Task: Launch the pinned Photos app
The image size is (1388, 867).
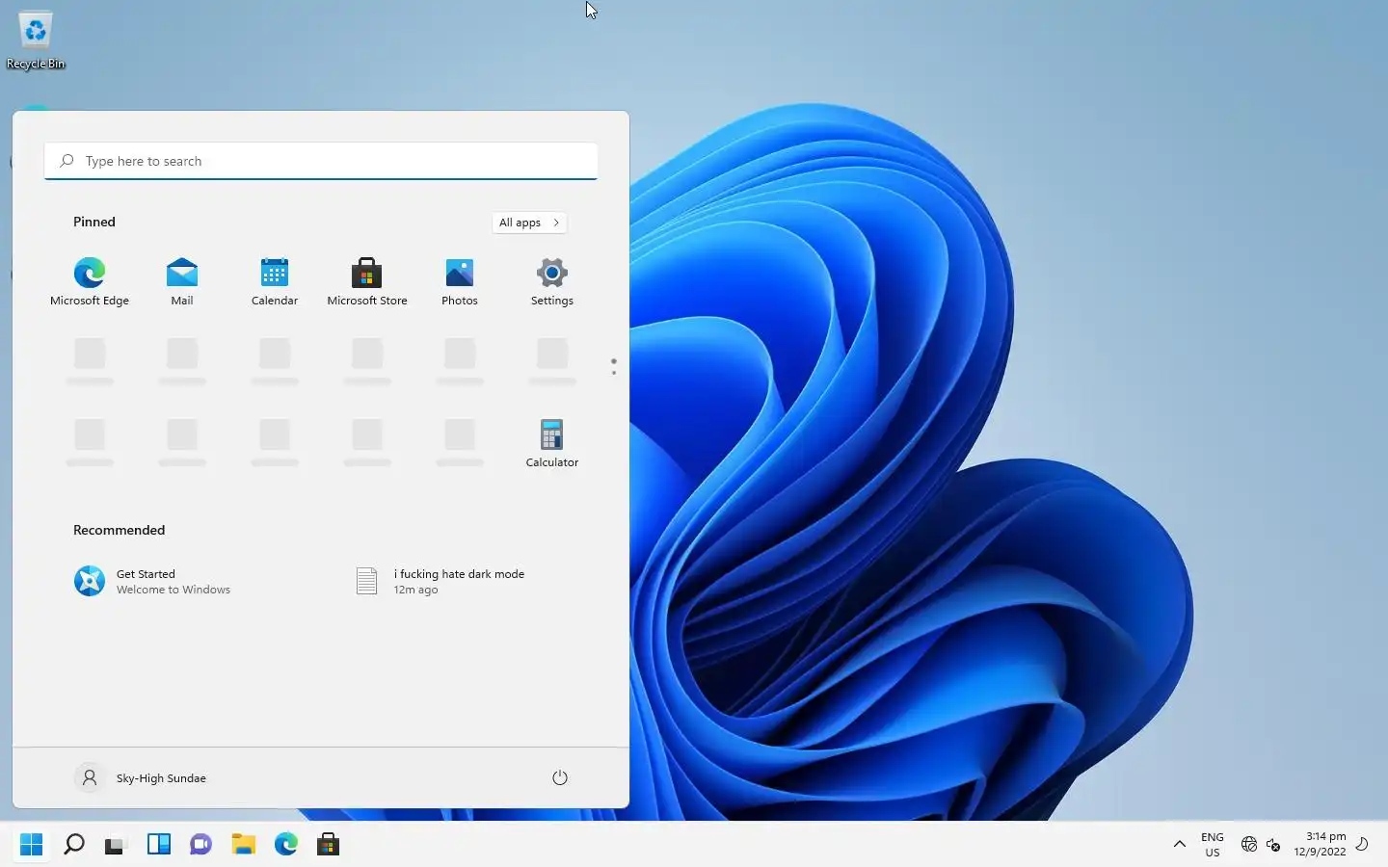Action: [460, 281]
